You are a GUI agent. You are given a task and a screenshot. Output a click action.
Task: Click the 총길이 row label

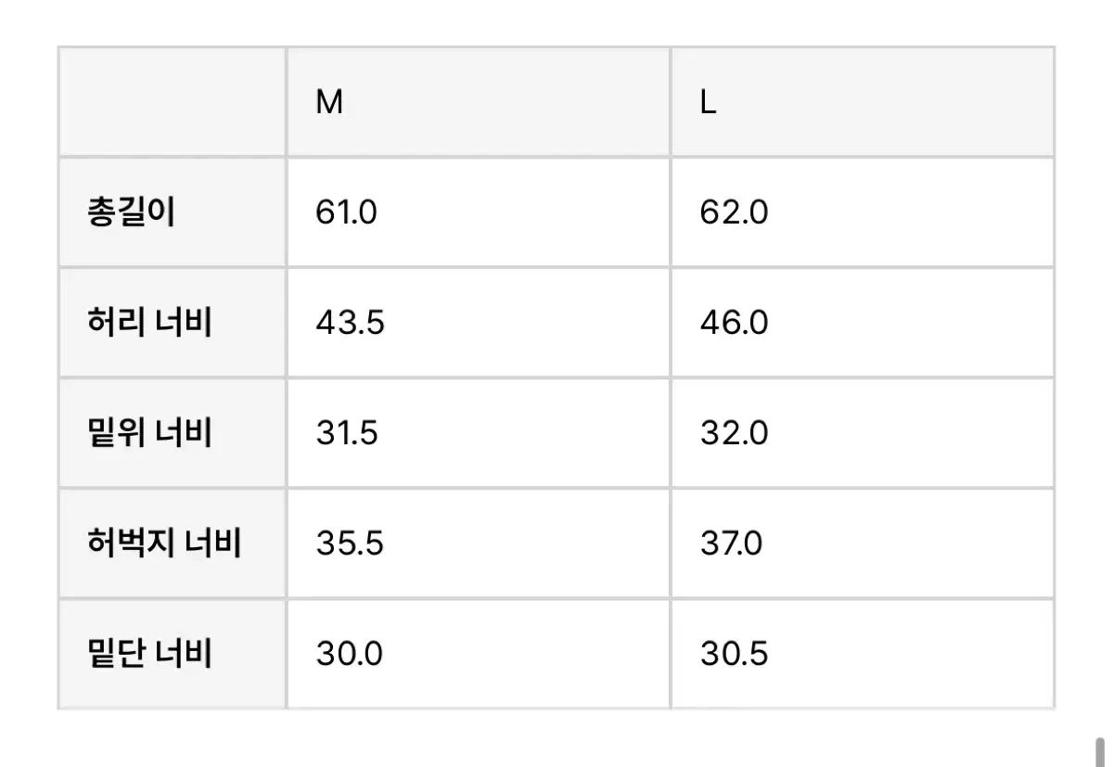pyautogui.click(x=131, y=212)
